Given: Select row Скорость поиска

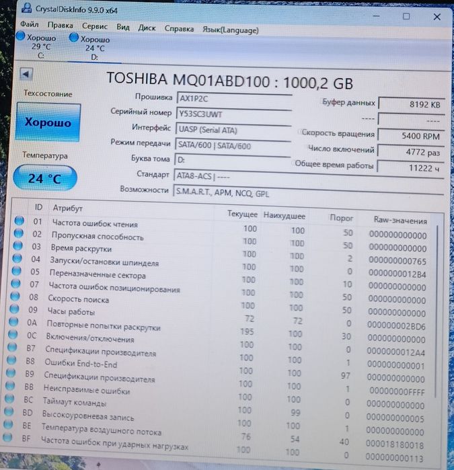Looking at the screenshot, I should tap(219, 304).
